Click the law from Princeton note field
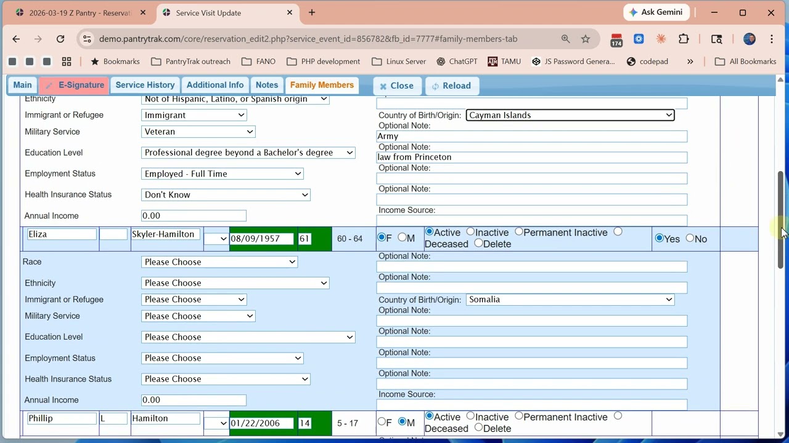The height and width of the screenshot is (443, 789). point(531,158)
